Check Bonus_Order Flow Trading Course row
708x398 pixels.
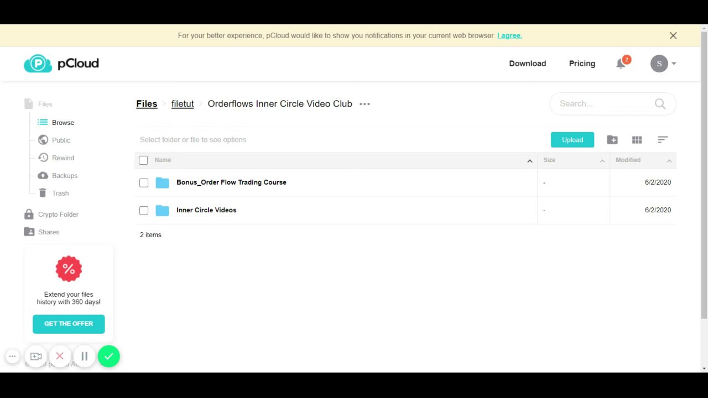click(x=144, y=182)
